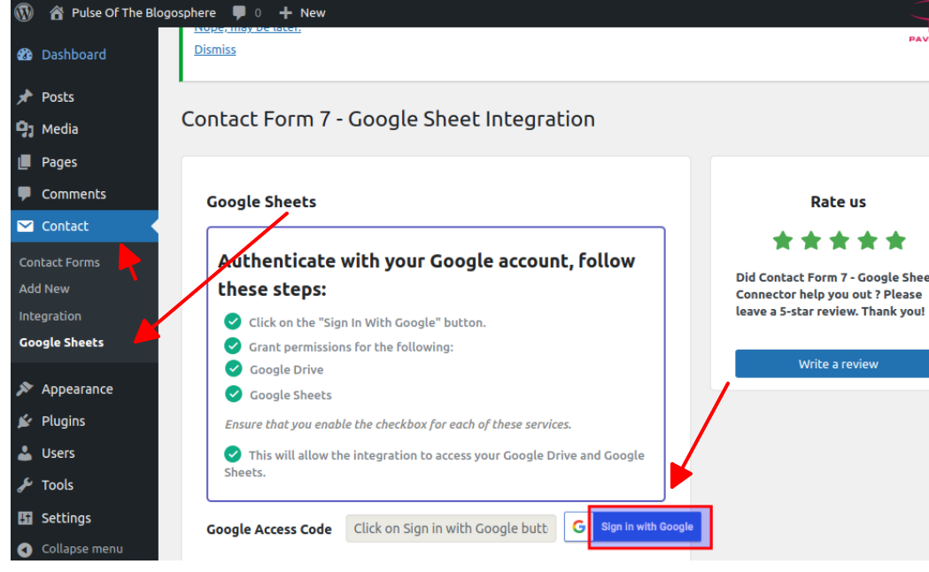The image size is (929, 572).
Task: Open the Integration submenu item
Action: [50, 315]
